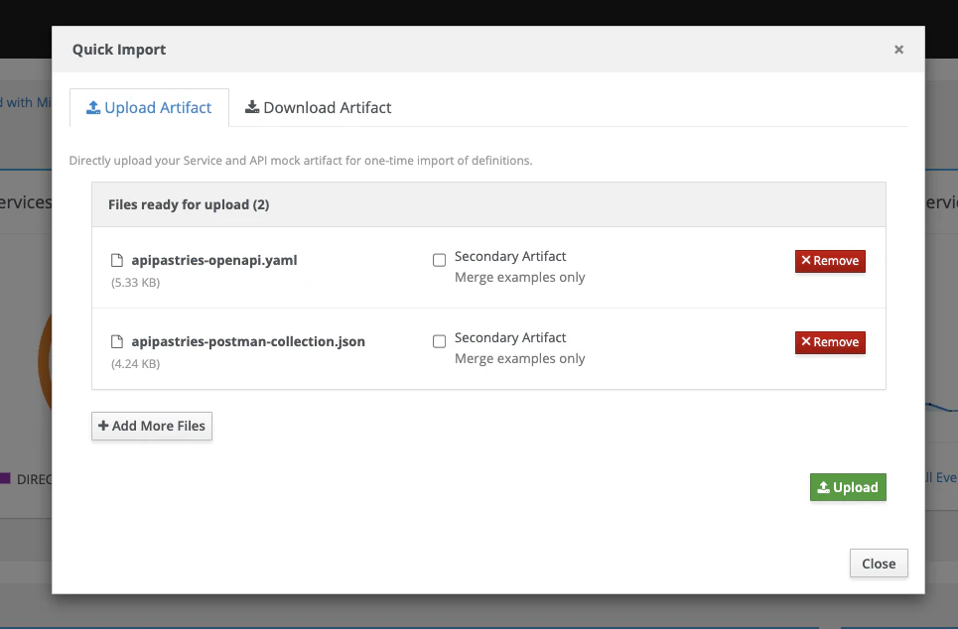This screenshot has width=958, height=629.
Task: Click the green Upload button
Action: tap(848, 487)
